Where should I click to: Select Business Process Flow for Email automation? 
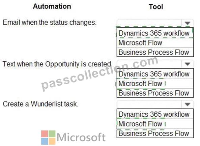click(155, 52)
